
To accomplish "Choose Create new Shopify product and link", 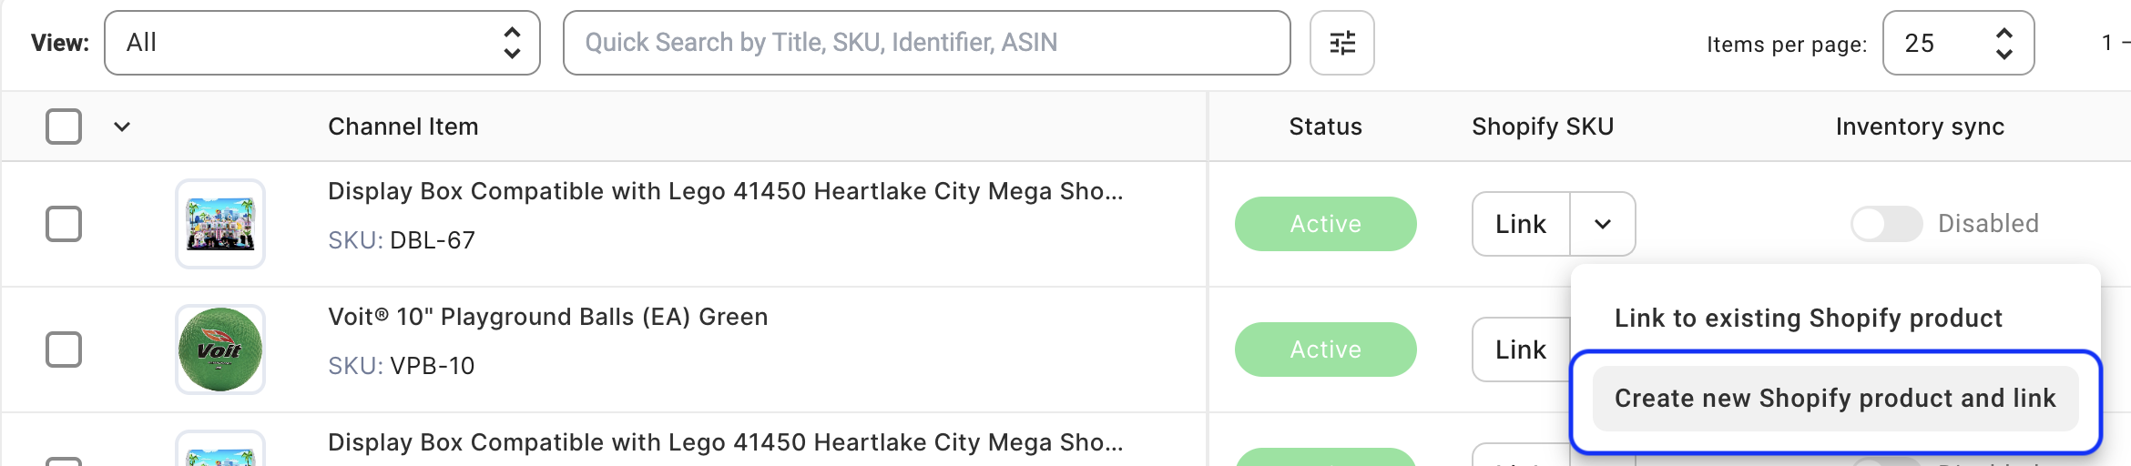I will pyautogui.click(x=1835, y=399).
